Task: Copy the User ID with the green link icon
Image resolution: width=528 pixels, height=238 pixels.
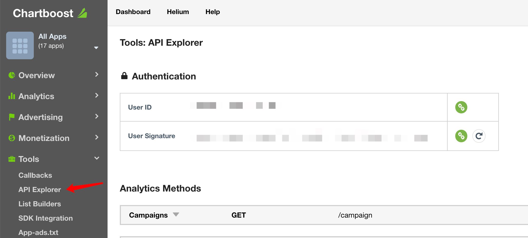Action: pyautogui.click(x=461, y=107)
